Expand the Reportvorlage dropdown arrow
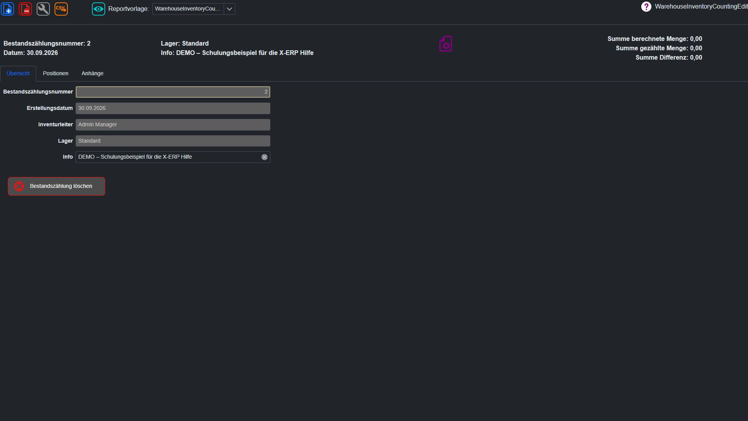Viewport: 748px width, 421px height. pos(229,9)
